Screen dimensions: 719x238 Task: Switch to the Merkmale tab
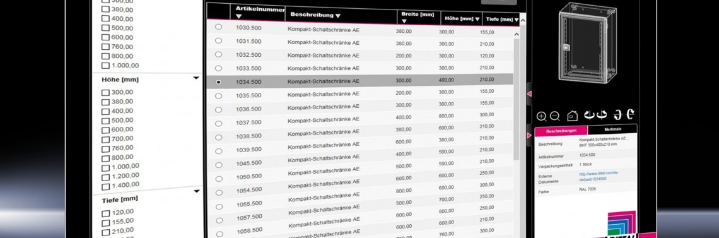click(612, 130)
